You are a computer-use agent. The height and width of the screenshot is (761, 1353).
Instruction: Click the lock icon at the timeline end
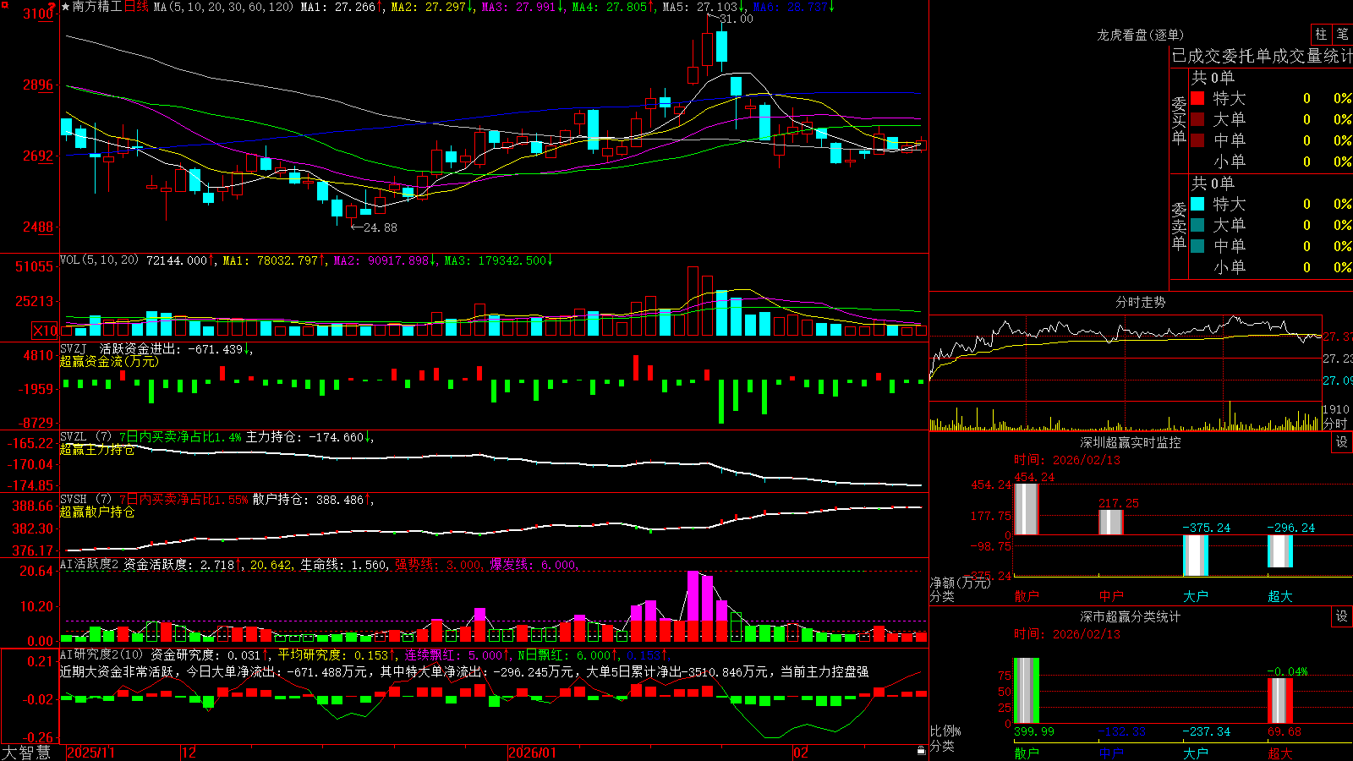(x=921, y=751)
